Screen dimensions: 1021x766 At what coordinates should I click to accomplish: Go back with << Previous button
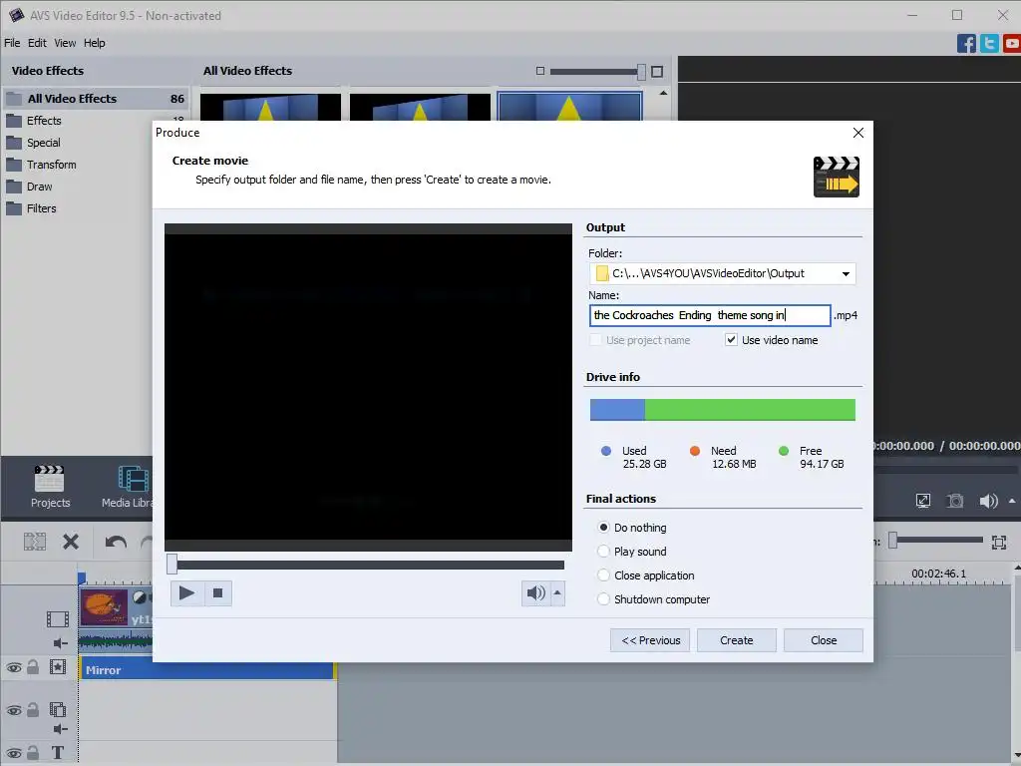pos(650,640)
